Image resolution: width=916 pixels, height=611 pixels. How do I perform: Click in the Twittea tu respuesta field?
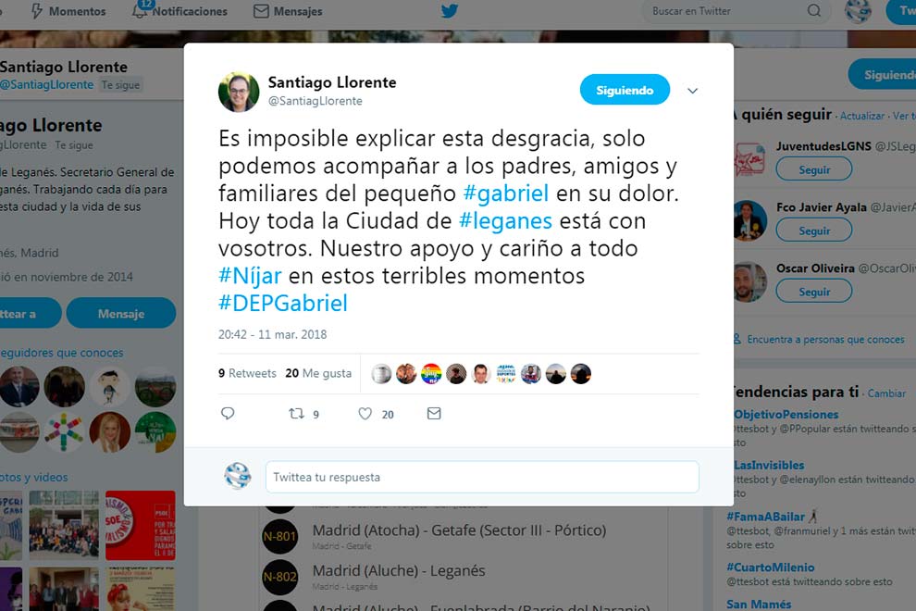482,477
